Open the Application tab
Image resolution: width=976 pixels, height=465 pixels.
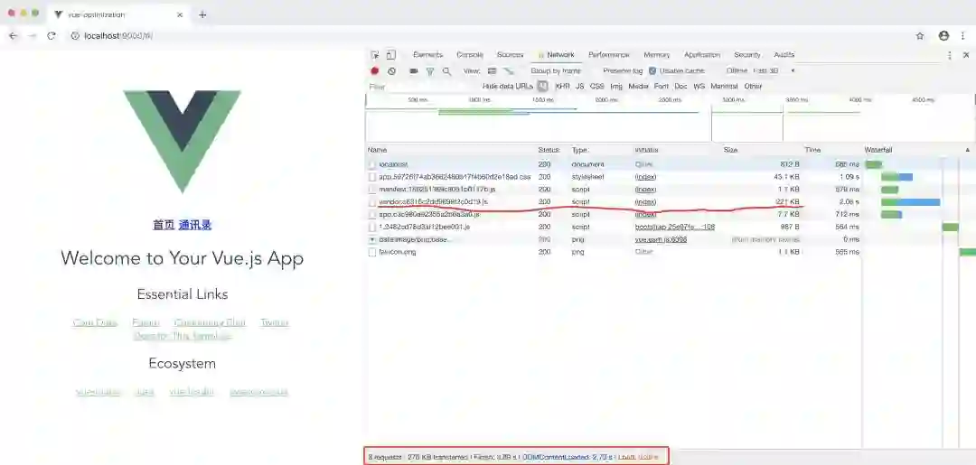(x=702, y=55)
